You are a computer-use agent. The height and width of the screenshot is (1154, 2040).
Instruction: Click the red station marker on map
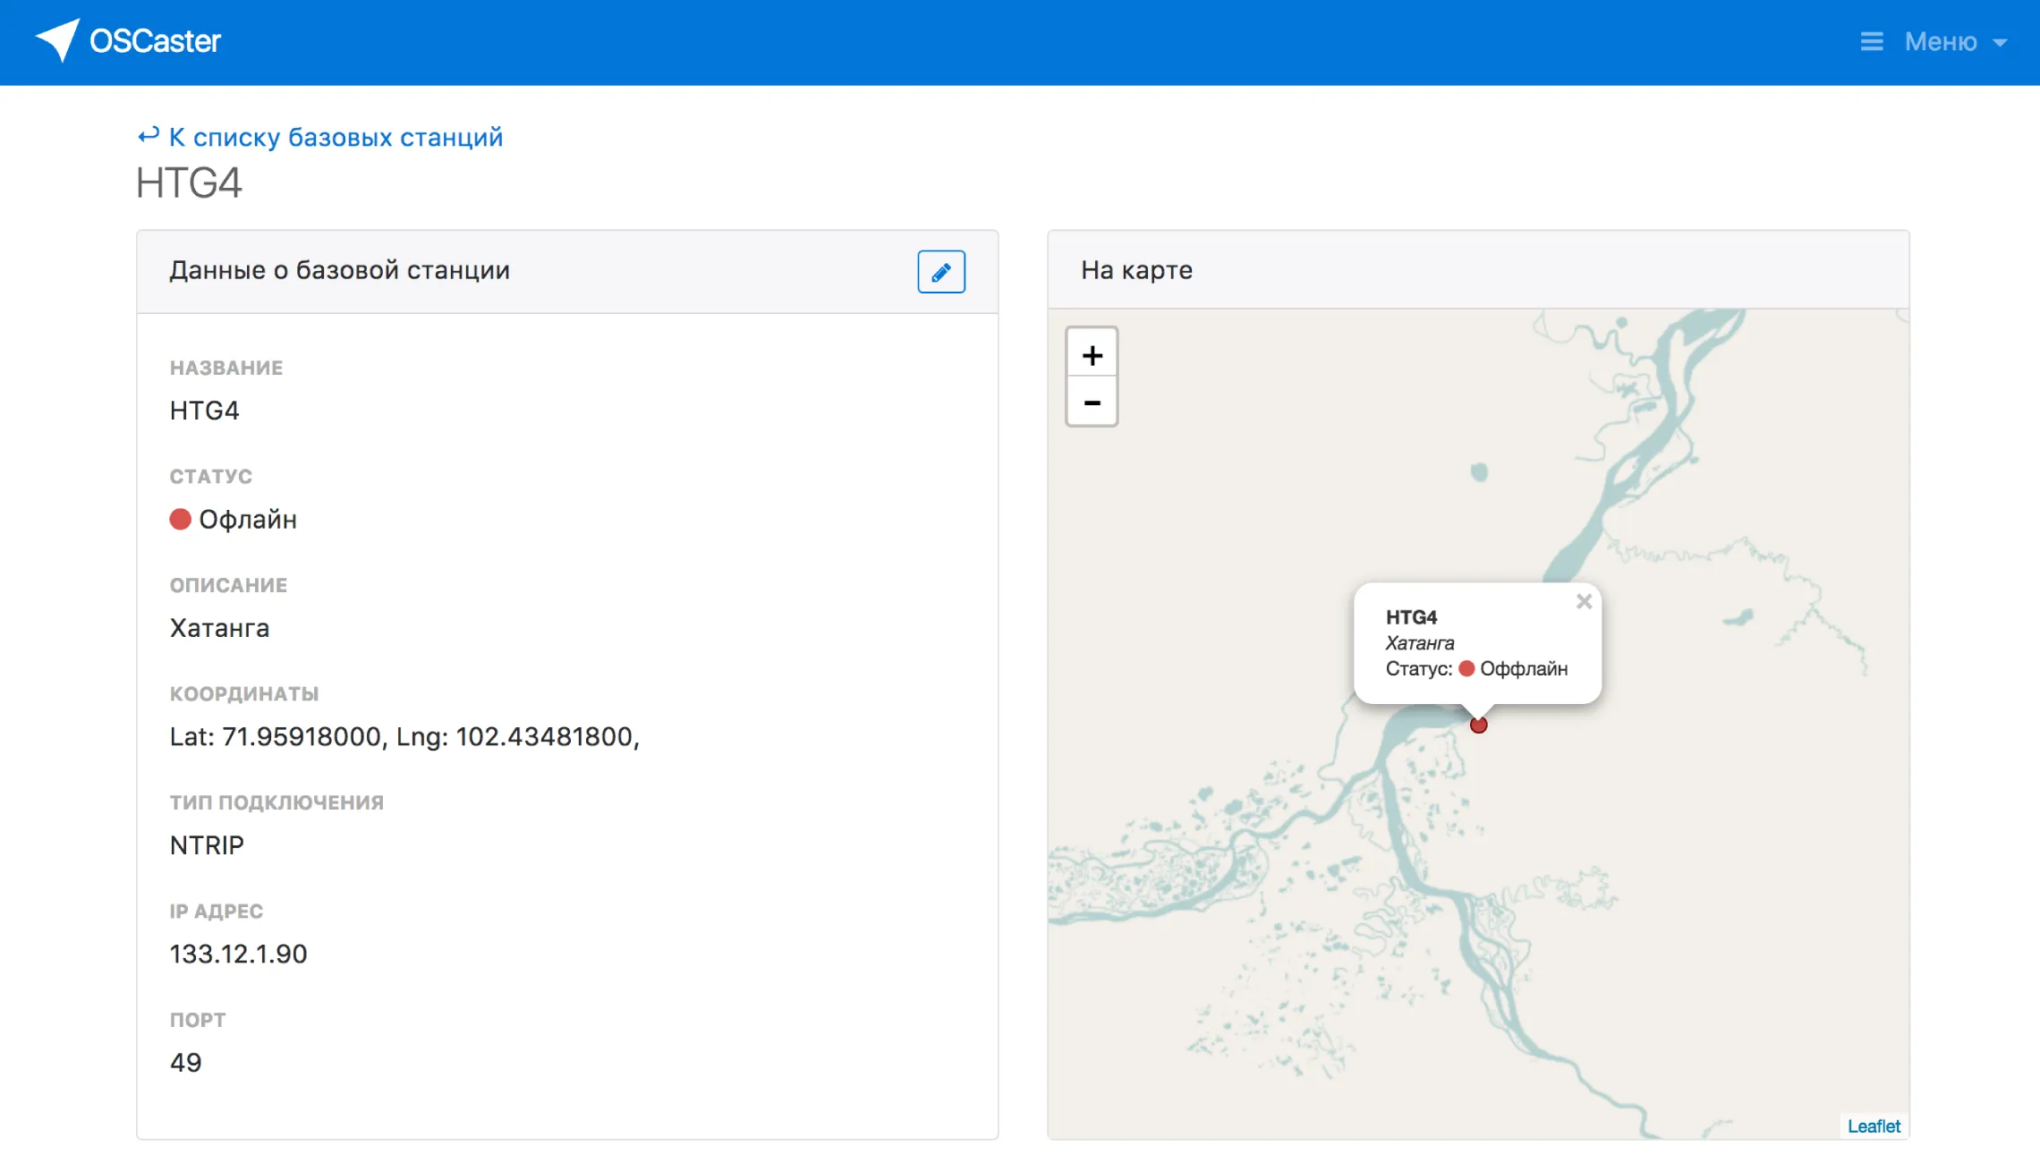tap(1478, 725)
